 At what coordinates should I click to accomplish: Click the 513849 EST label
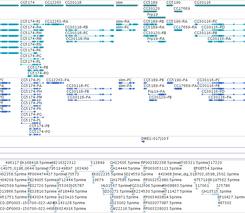coord(98,163)
